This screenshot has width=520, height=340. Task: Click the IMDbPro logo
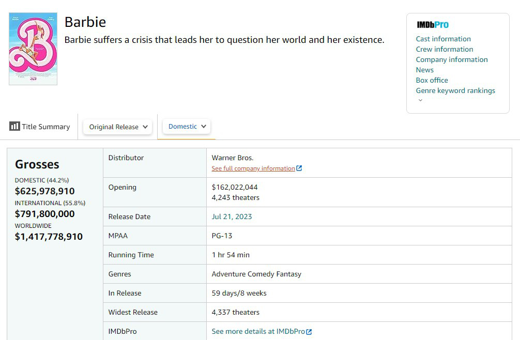pyautogui.click(x=433, y=25)
